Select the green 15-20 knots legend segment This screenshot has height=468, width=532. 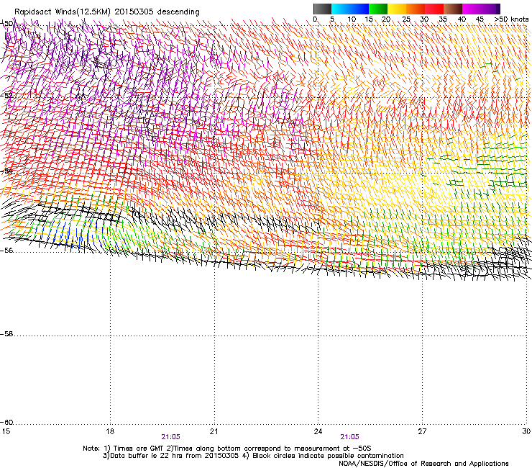378,9
